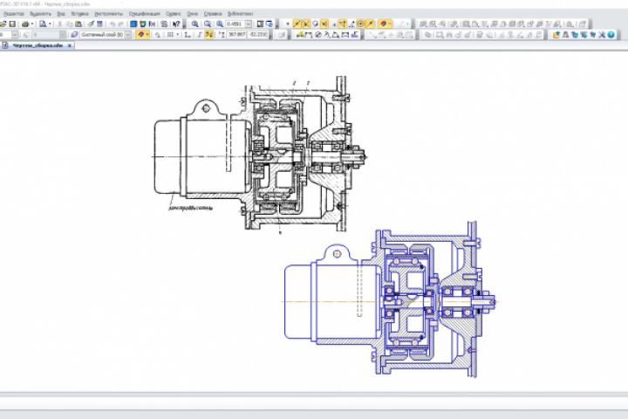This screenshot has width=628, height=419.
Task: Expand the top toolbar magnet icon dropdown
Action: click(390, 24)
